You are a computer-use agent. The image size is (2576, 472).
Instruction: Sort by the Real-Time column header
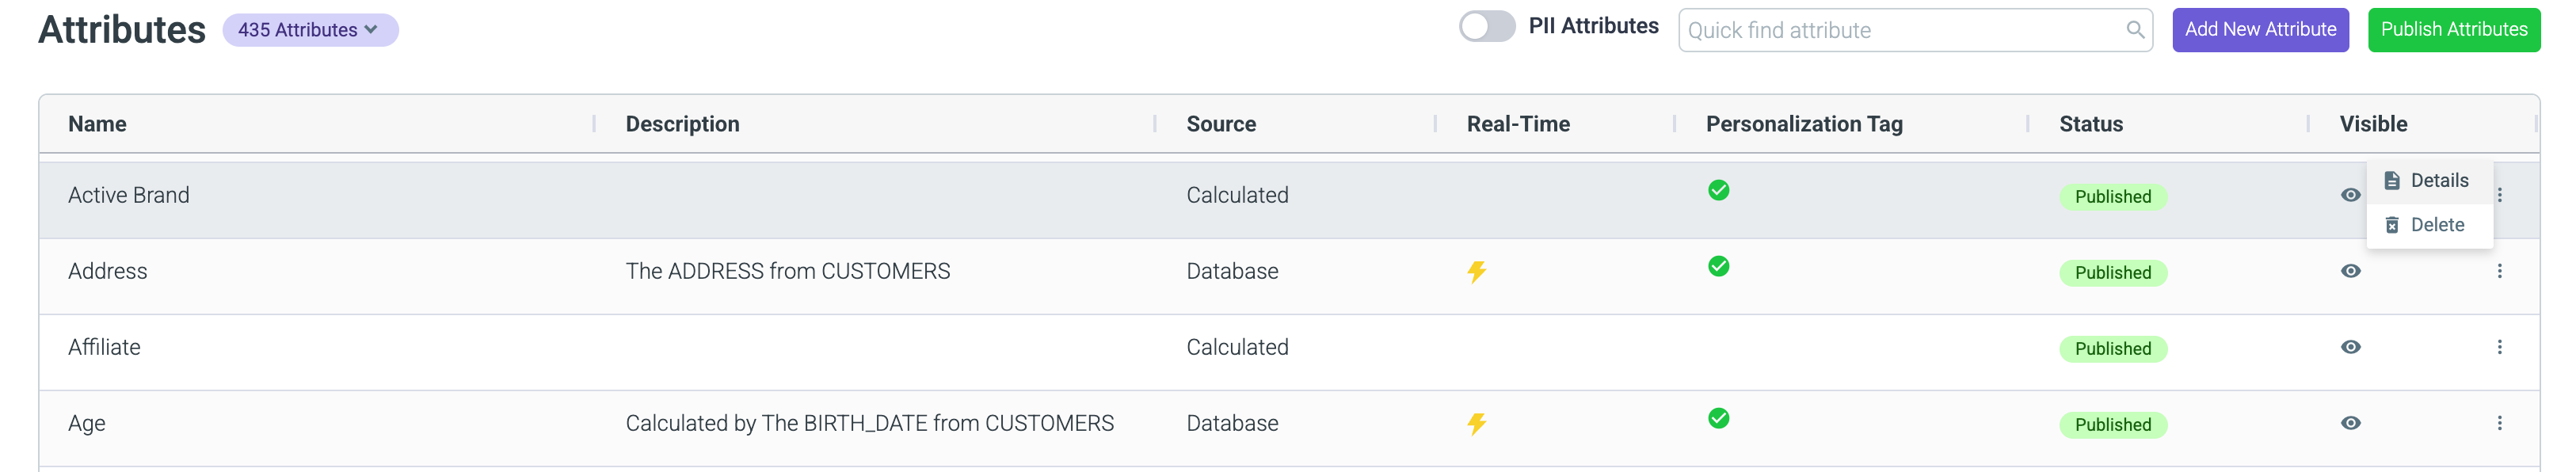(1517, 124)
